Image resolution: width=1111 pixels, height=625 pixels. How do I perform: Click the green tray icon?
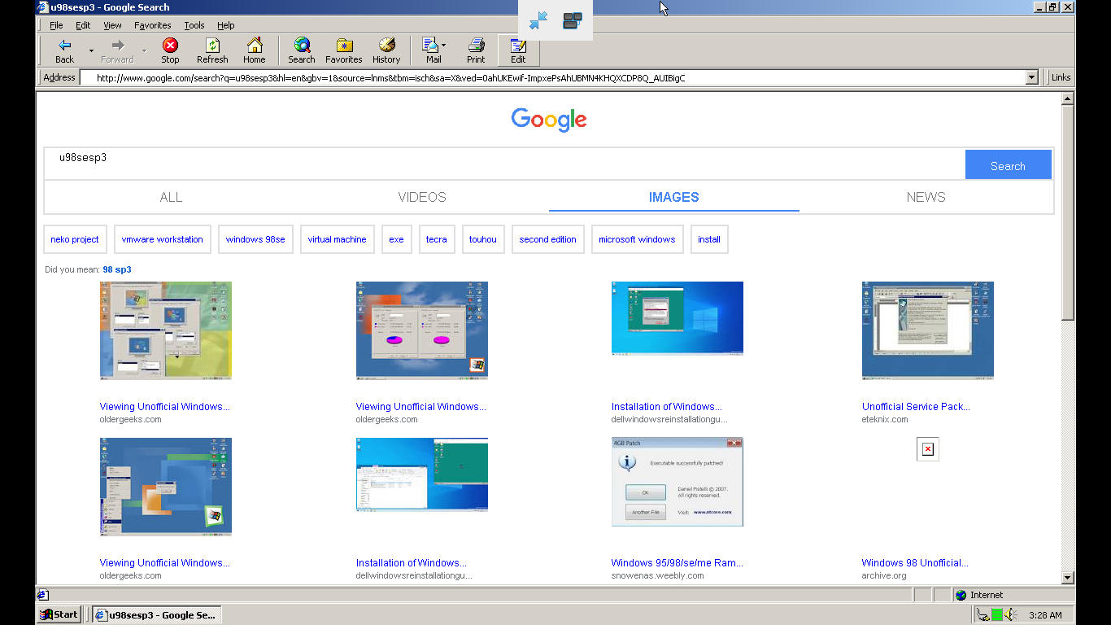[x=997, y=614]
